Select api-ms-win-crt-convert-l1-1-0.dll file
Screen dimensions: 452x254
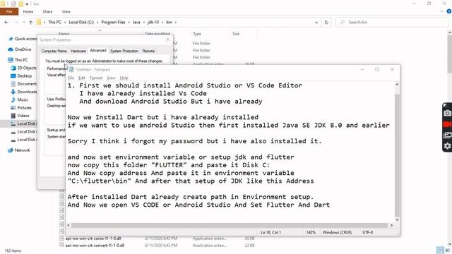point(95,246)
